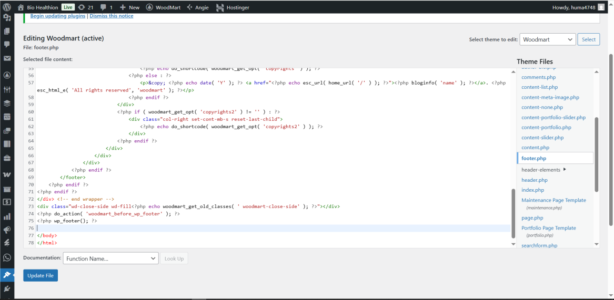Open the envelope mail icon in sidebar
The width and height of the screenshot is (614, 300).
[7, 58]
